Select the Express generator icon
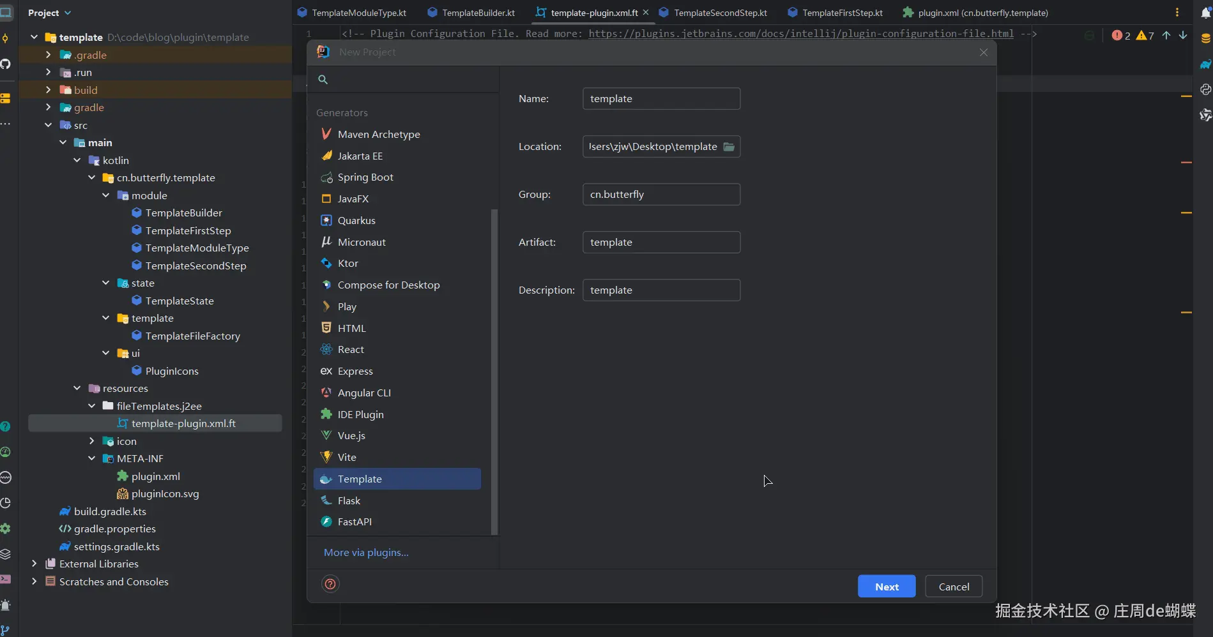Screen dimensions: 1213x637 326,371
